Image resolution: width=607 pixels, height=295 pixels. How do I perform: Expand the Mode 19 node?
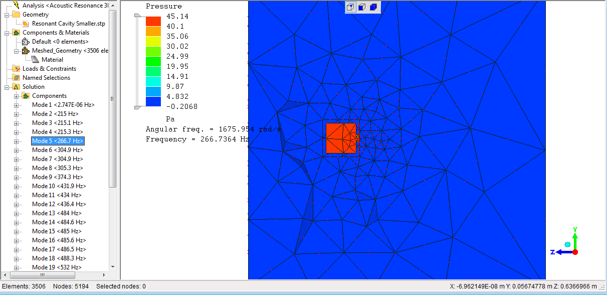[x=17, y=267]
